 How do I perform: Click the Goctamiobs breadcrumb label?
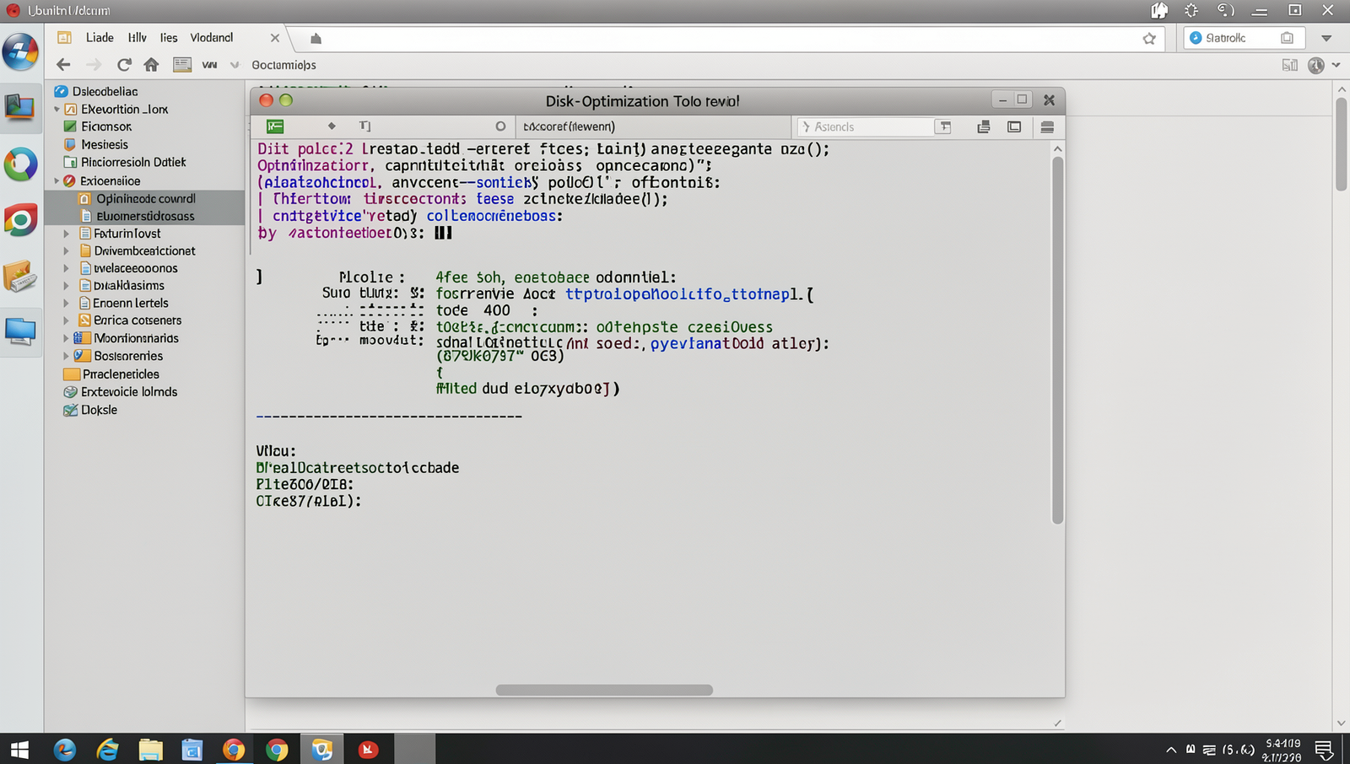tap(283, 65)
